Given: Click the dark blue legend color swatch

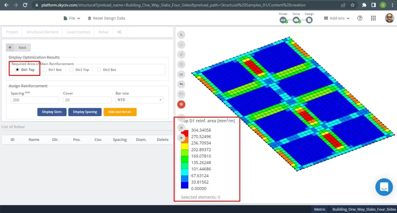Looking at the screenshot, I should click(x=185, y=185).
